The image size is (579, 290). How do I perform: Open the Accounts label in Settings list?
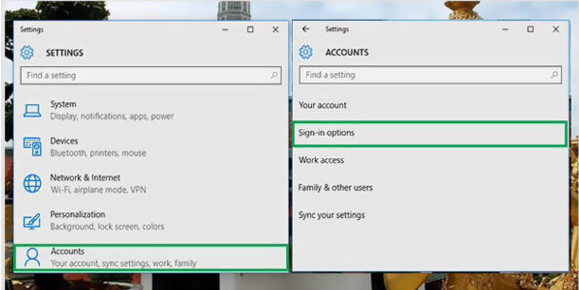pos(68,251)
